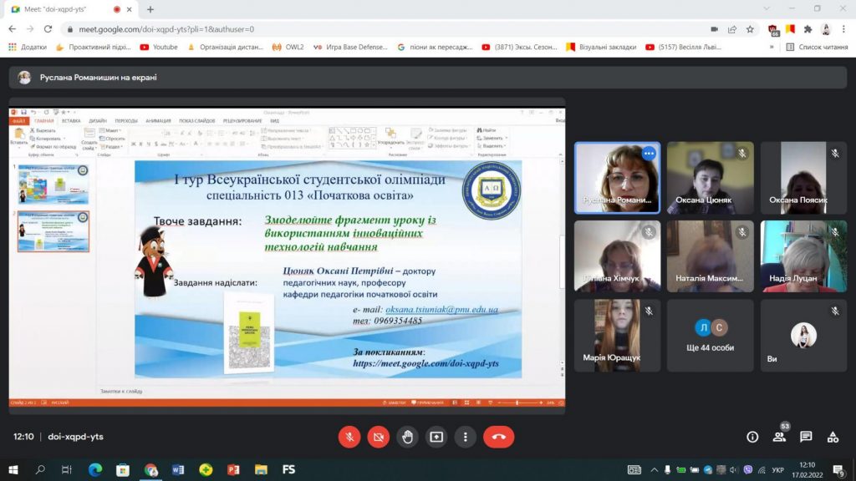Show the participants list icon
The height and width of the screenshot is (481, 856).
pyautogui.click(x=779, y=437)
